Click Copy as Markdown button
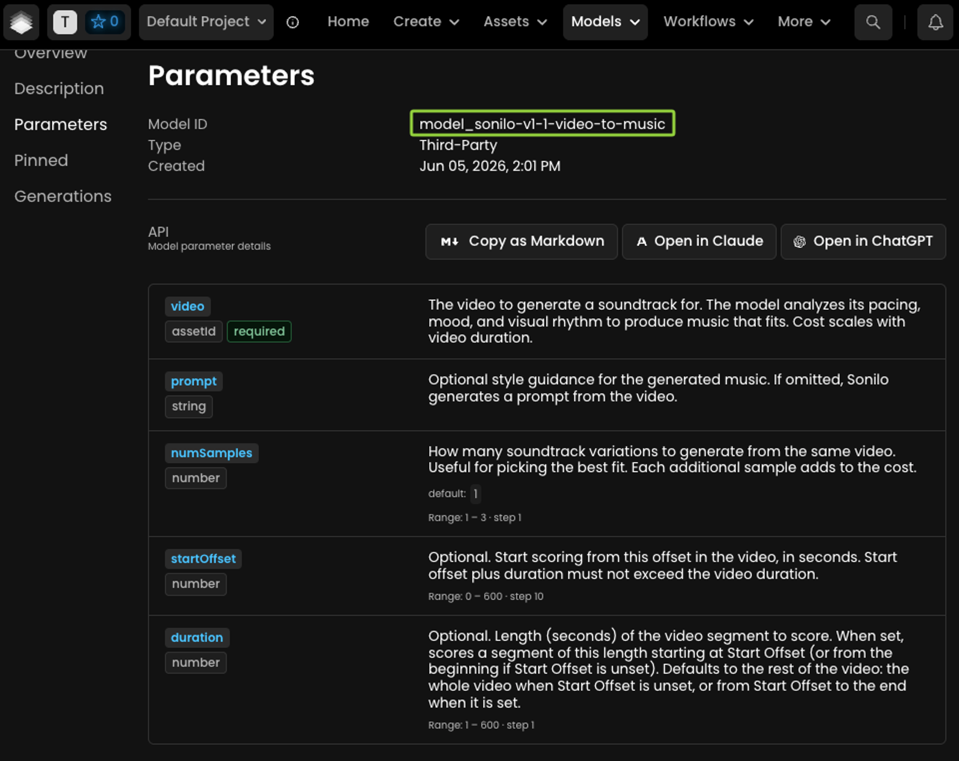This screenshot has width=959, height=761. tap(521, 241)
